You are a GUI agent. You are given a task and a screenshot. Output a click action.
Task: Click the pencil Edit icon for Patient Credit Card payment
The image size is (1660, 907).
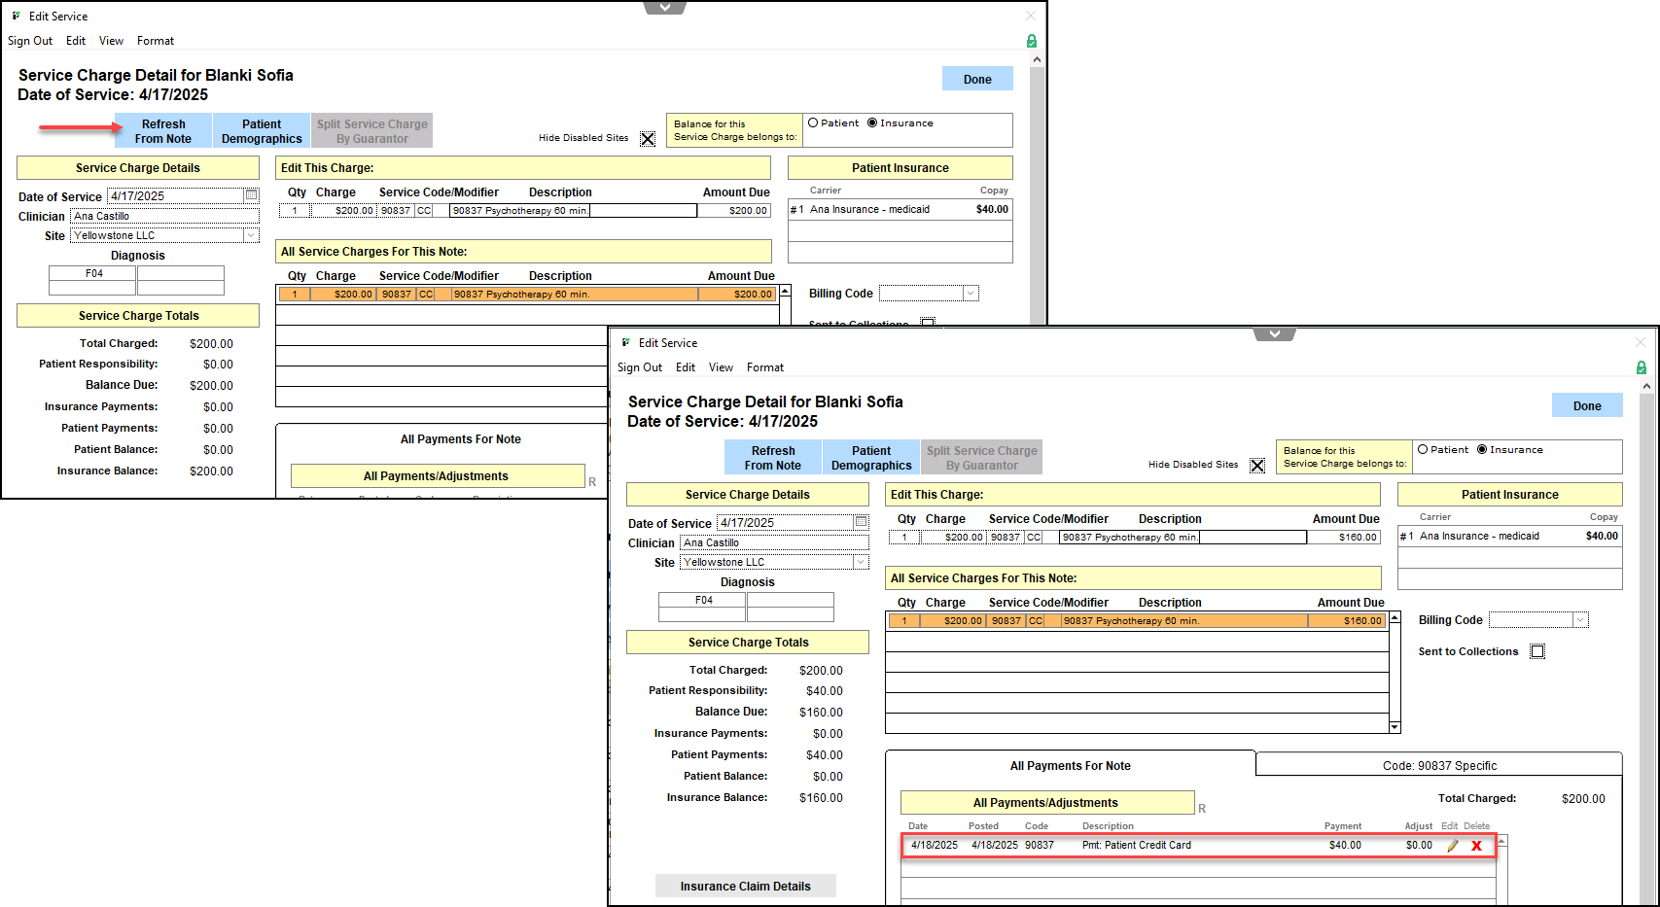click(x=1452, y=846)
